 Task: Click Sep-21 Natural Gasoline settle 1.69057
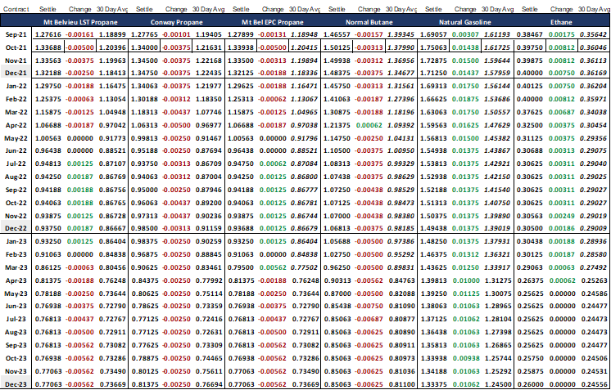coord(433,34)
